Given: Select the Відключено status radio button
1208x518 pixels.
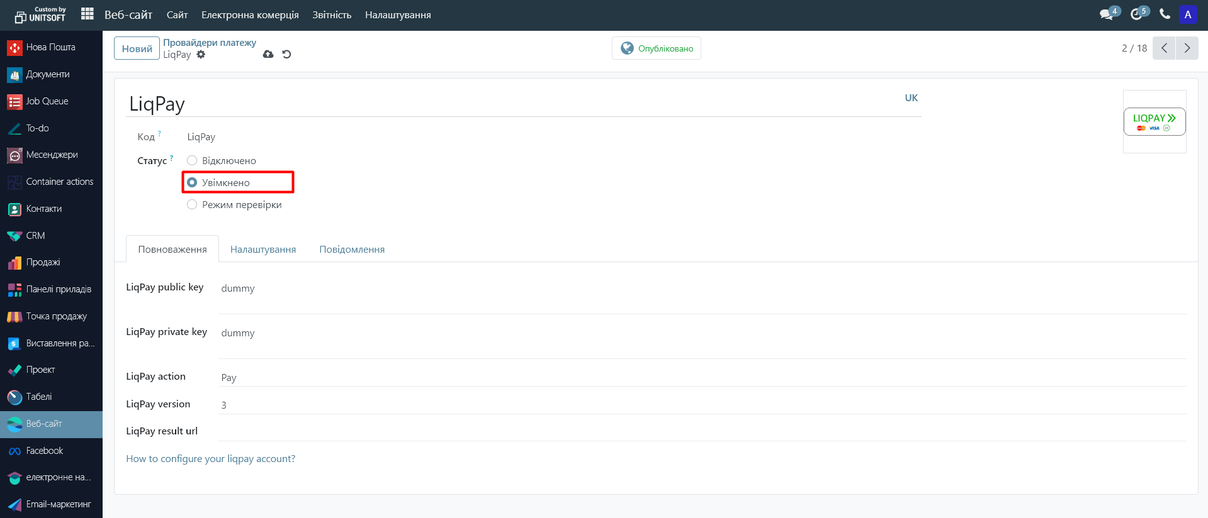Looking at the screenshot, I should 192,160.
